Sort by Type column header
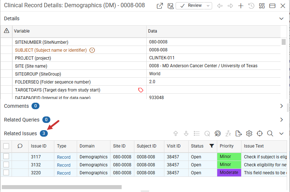This screenshot has width=290, height=192. (x=62, y=146)
